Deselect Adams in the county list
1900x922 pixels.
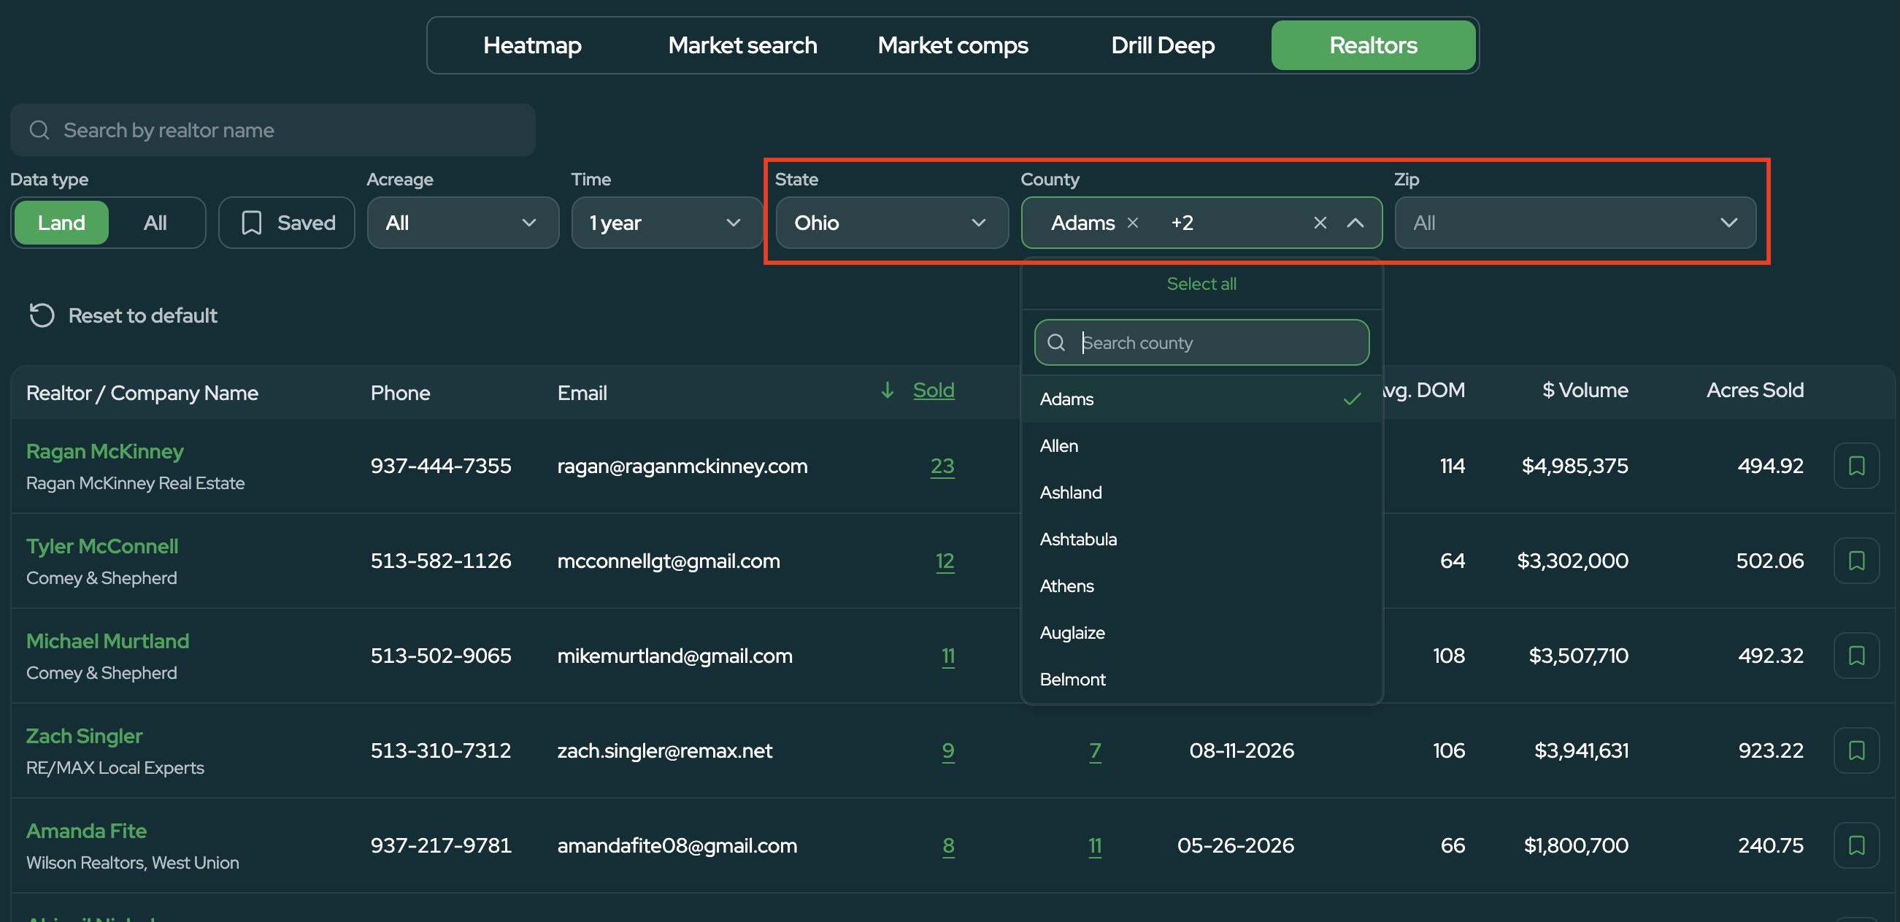pos(1201,399)
